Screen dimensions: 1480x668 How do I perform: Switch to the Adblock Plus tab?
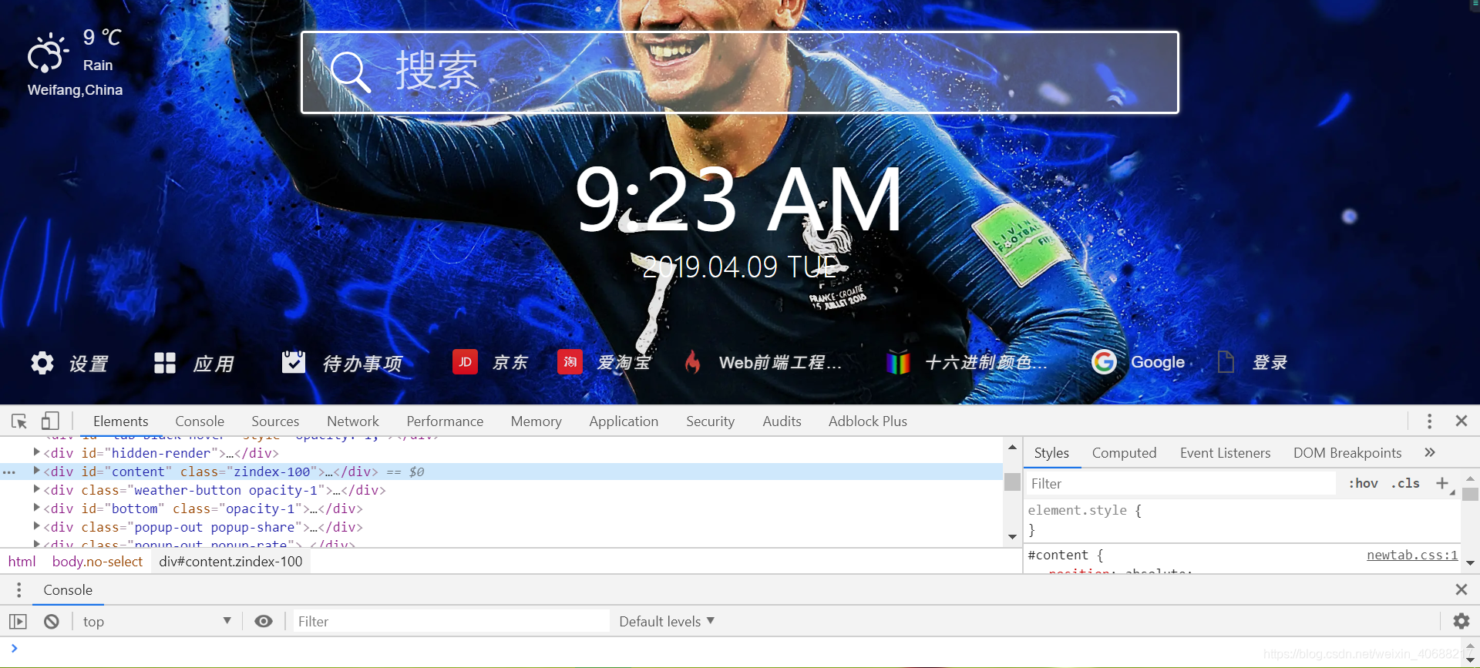(x=868, y=421)
